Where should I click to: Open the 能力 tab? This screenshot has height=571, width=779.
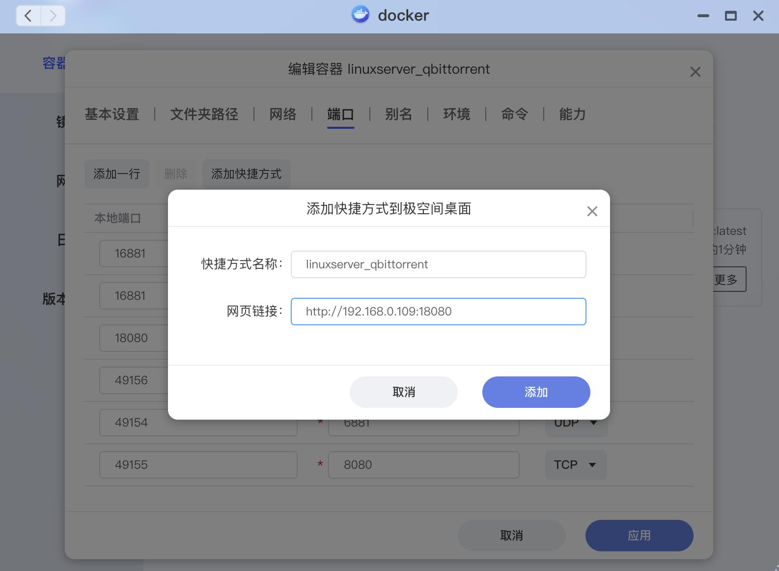pos(573,114)
